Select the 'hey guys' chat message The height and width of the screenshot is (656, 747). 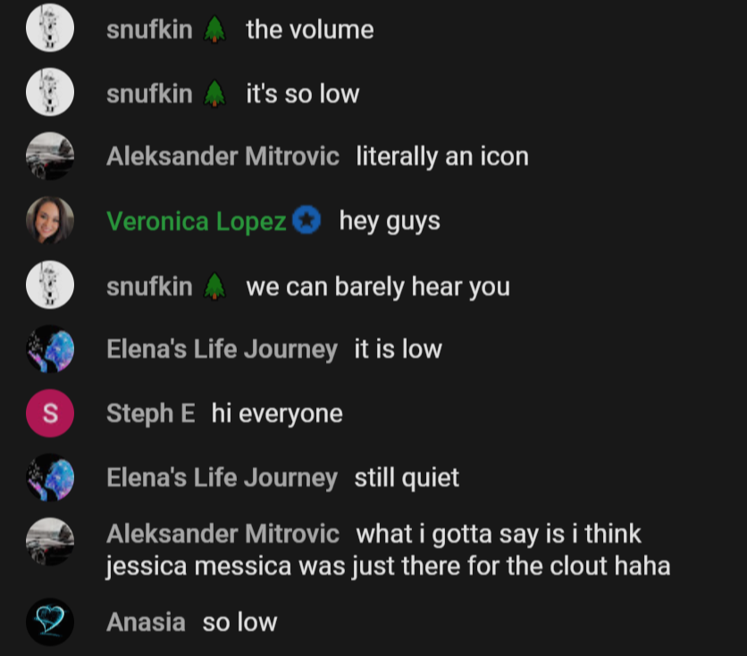click(x=390, y=221)
